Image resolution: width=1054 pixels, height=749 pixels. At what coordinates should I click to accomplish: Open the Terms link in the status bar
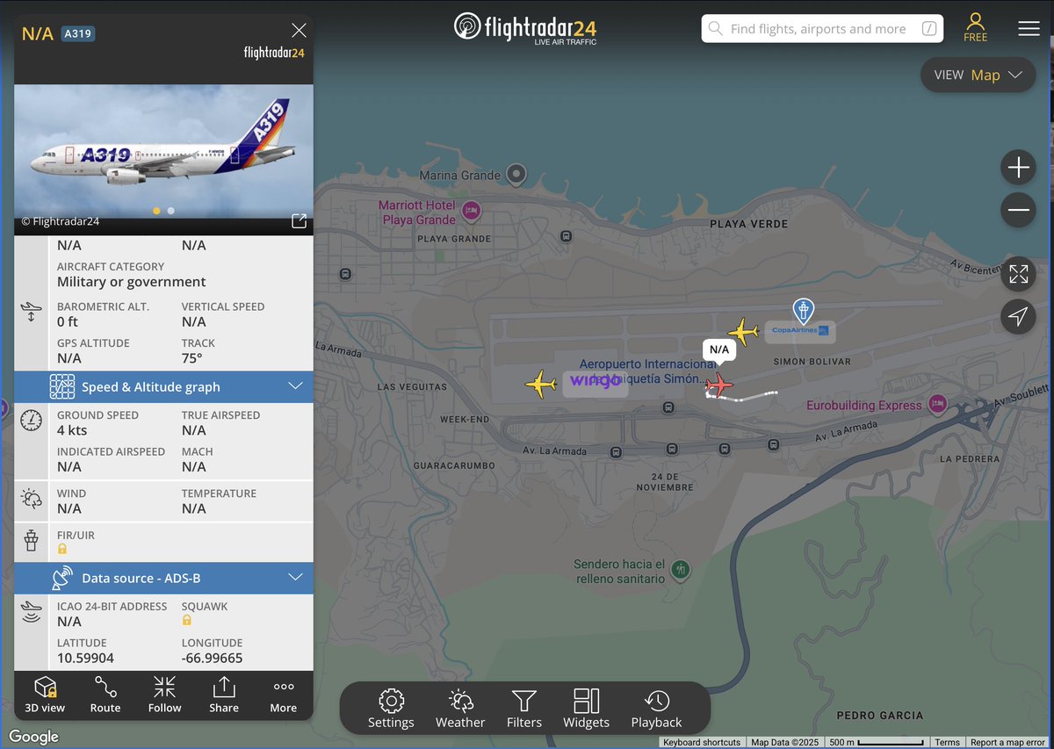click(947, 742)
